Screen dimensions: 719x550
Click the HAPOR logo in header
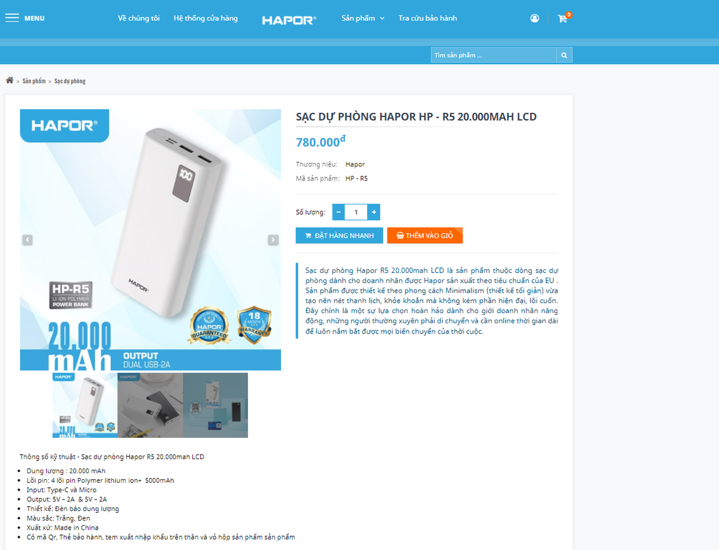click(x=289, y=20)
